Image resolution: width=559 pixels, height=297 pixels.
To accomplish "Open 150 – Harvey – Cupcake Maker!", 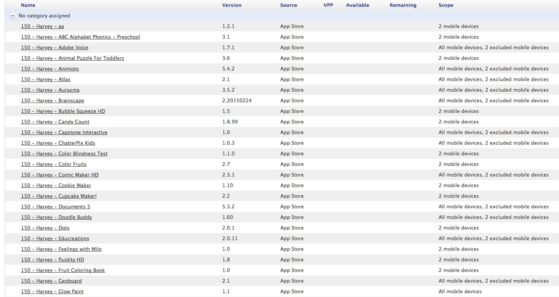I will coord(59,196).
